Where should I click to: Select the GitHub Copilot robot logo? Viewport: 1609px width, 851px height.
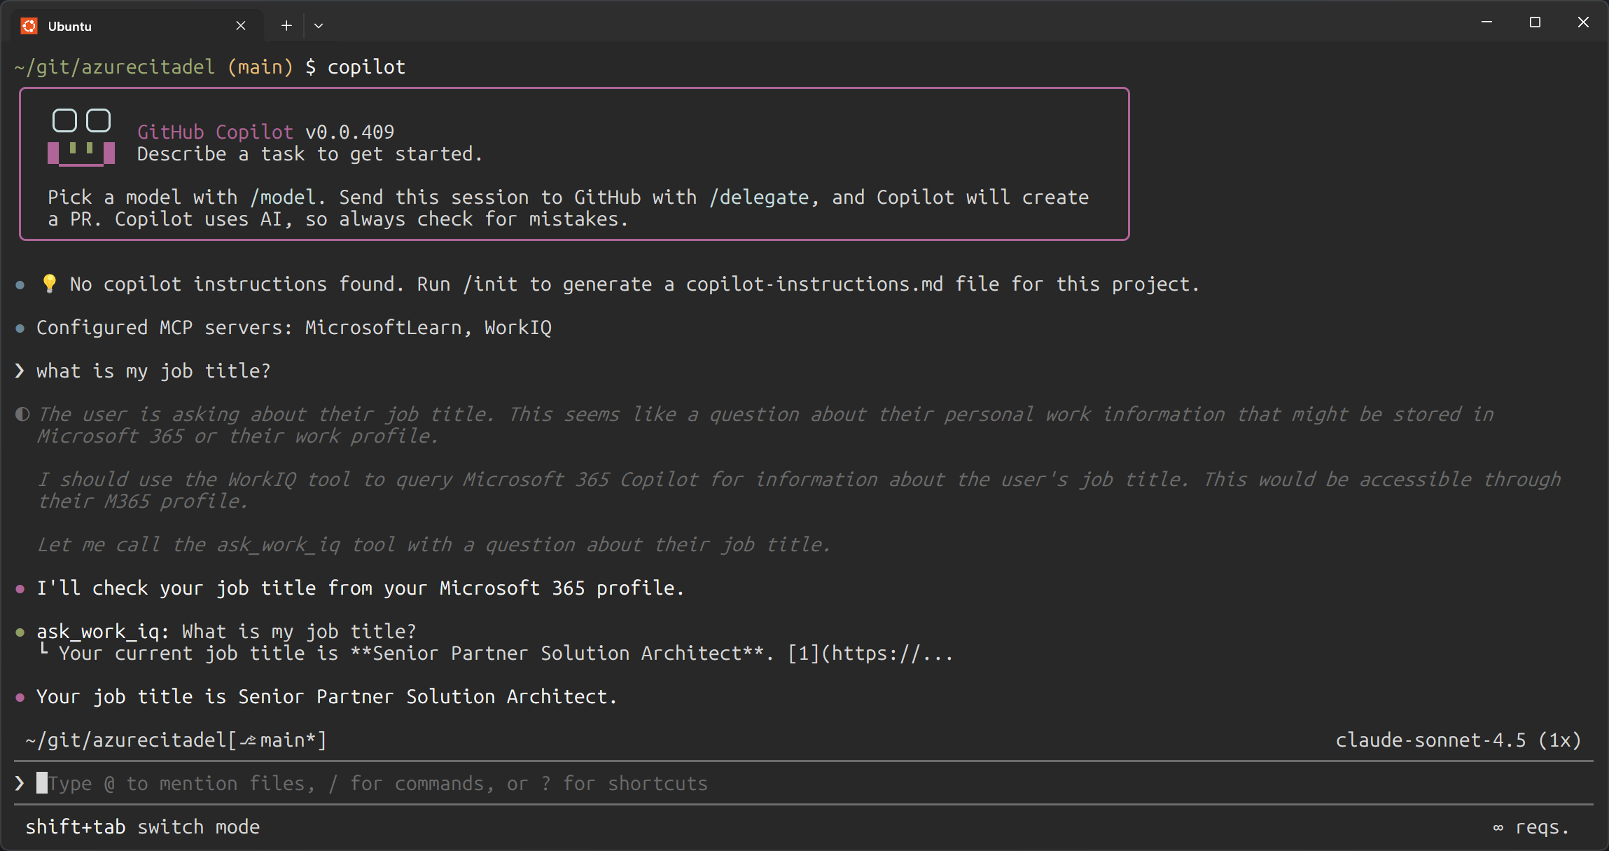click(x=81, y=137)
